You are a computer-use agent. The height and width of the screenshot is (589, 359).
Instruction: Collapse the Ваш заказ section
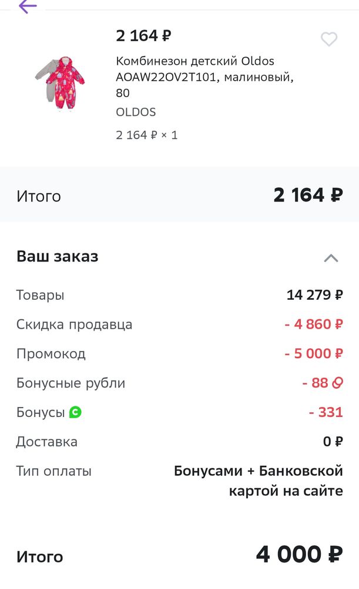pyautogui.click(x=331, y=257)
